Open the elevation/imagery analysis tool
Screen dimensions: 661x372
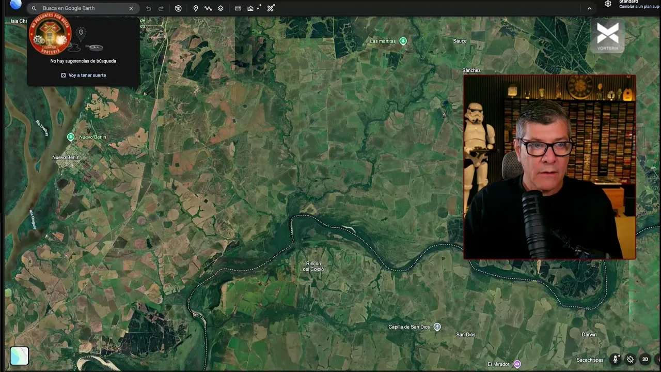tap(250, 8)
